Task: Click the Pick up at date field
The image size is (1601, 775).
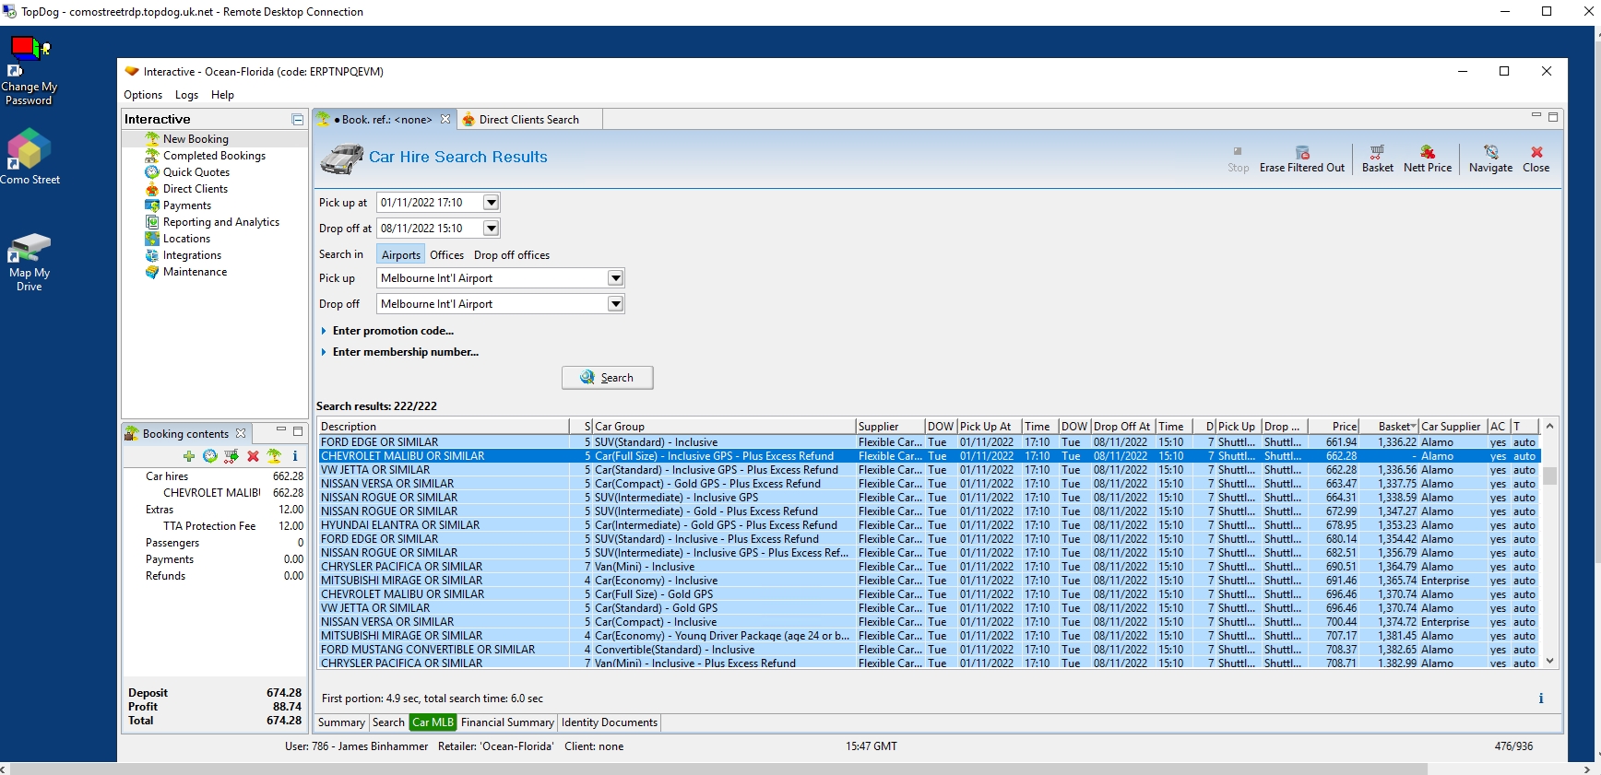Action: click(431, 203)
